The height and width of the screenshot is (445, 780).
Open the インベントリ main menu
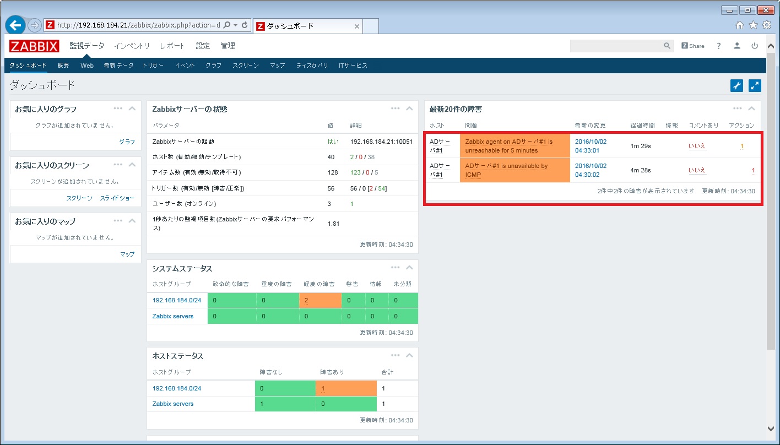coord(132,46)
